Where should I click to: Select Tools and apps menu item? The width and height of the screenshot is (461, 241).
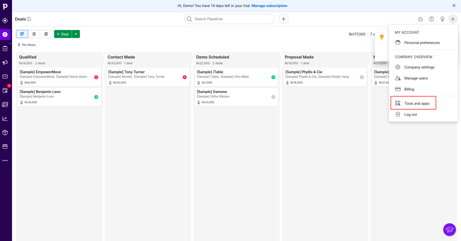(417, 103)
